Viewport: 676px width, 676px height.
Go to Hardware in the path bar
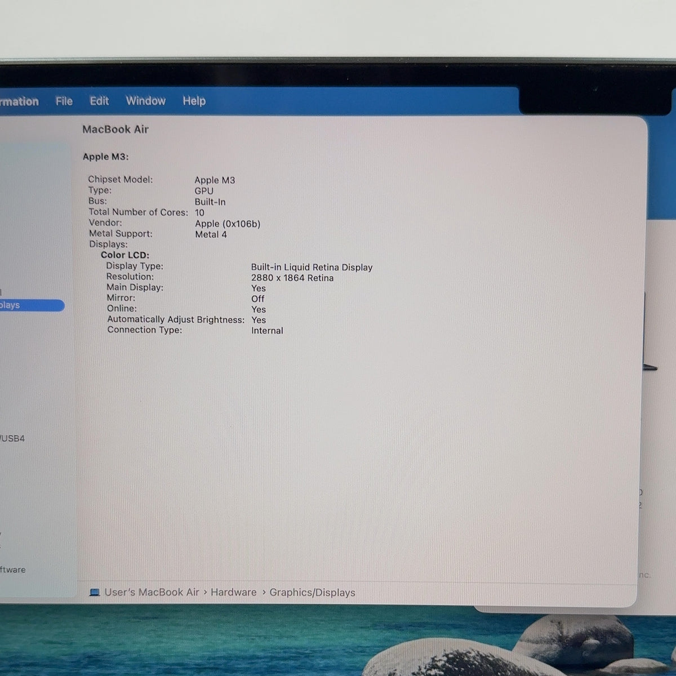tap(234, 592)
